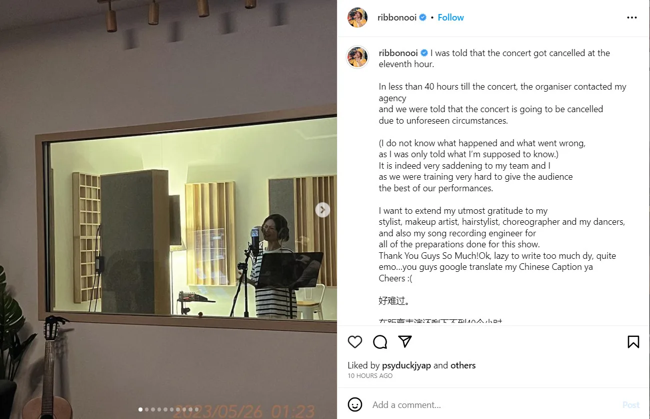Jump to the second carousel dot indicator
This screenshot has height=419, width=650.
146,409
